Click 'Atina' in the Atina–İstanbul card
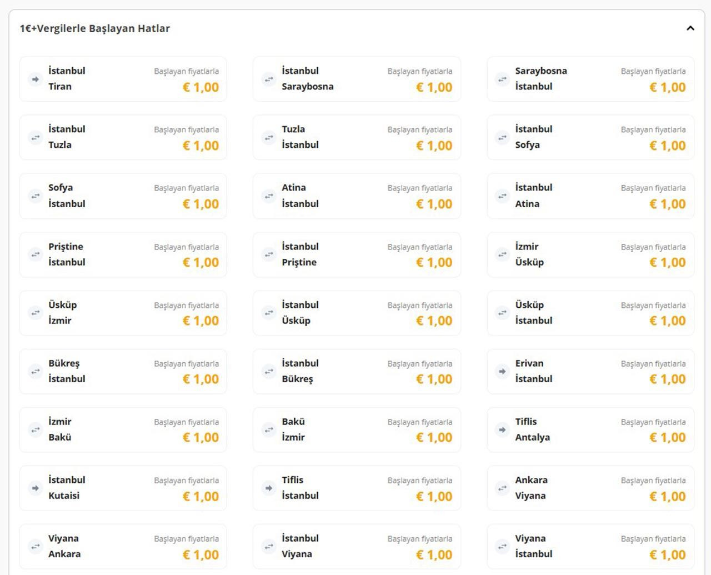 pyautogui.click(x=294, y=188)
